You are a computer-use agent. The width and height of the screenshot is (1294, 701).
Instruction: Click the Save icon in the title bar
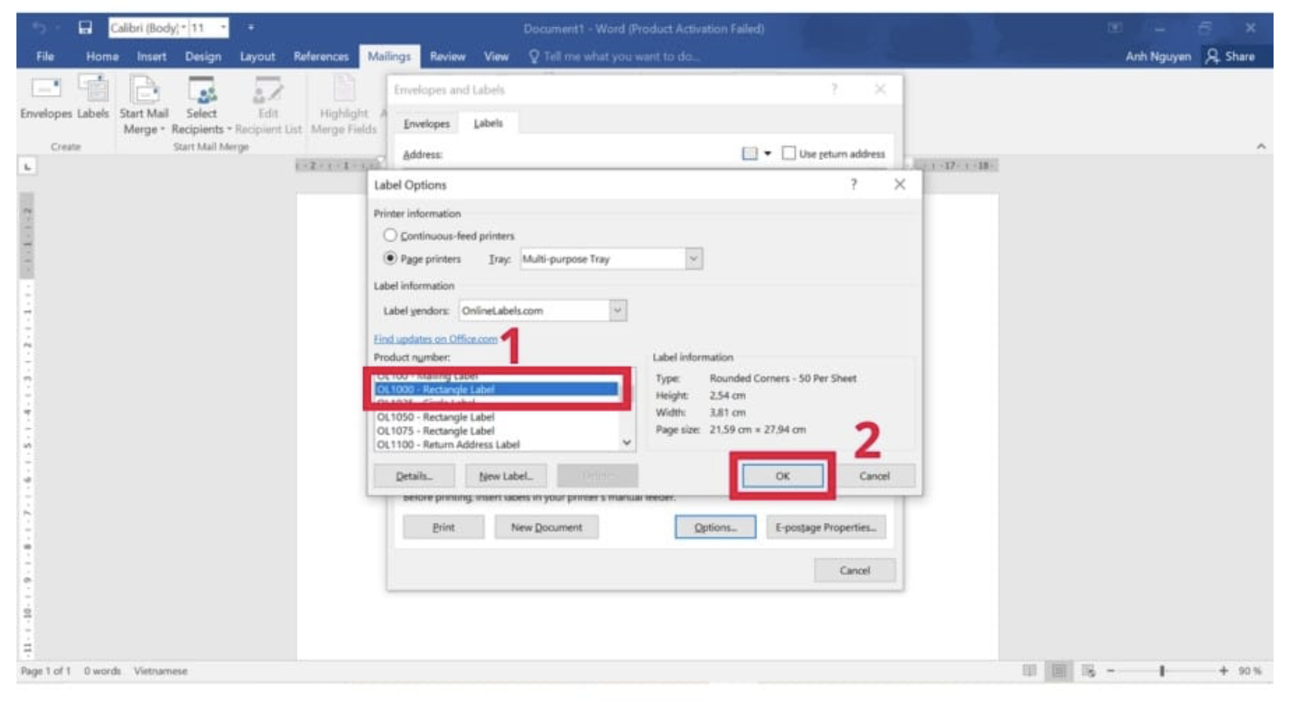coord(85,28)
